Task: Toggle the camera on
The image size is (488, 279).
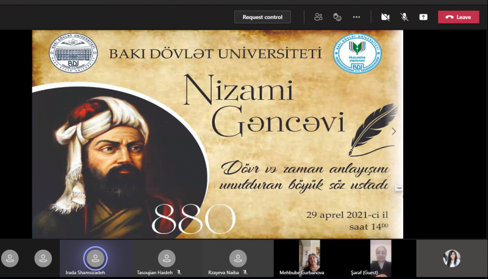Action: (386, 17)
